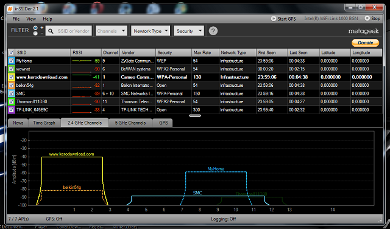Uncheck the MyHome network checkbox
390x229 pixels.
11,61
